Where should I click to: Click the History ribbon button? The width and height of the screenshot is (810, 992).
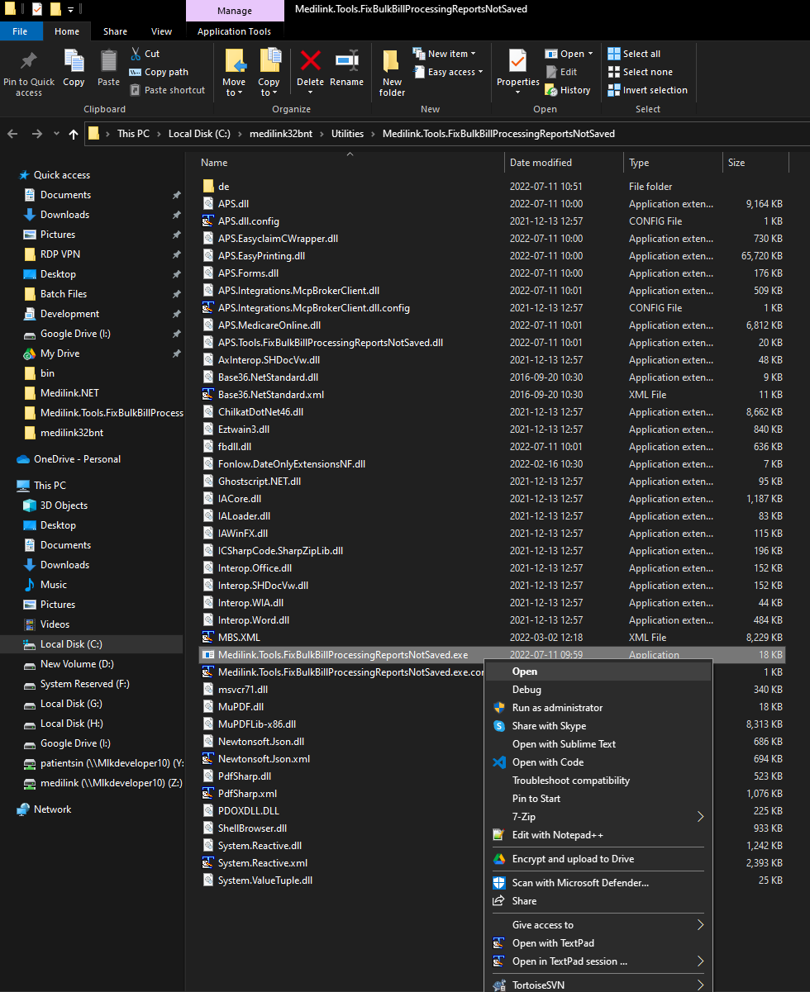(568, 90)
